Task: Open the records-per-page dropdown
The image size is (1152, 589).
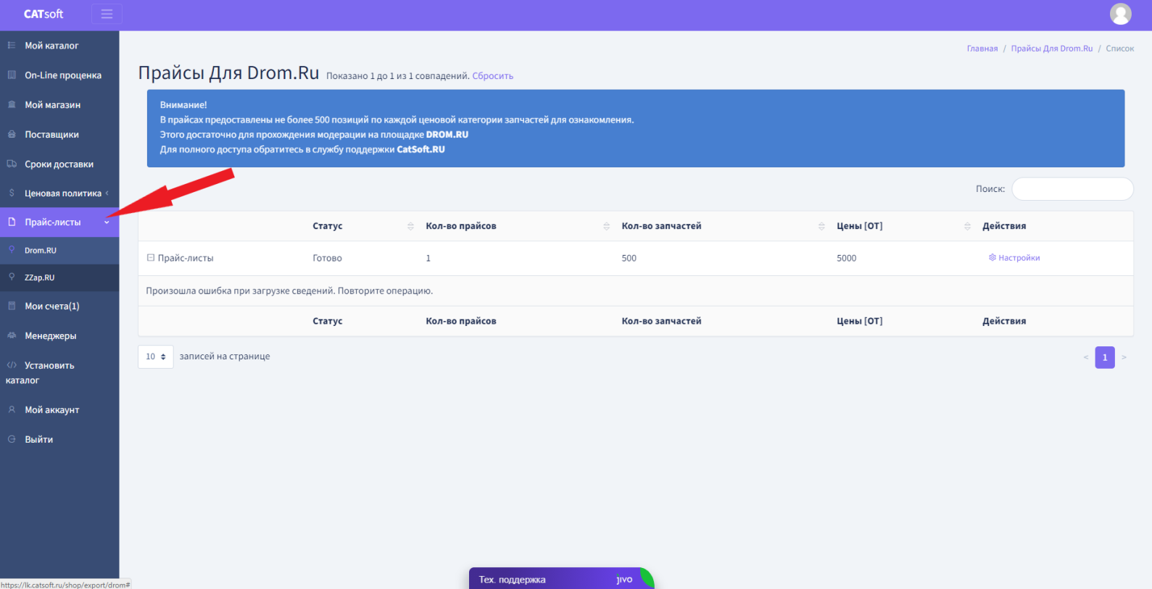Action: 155,356
